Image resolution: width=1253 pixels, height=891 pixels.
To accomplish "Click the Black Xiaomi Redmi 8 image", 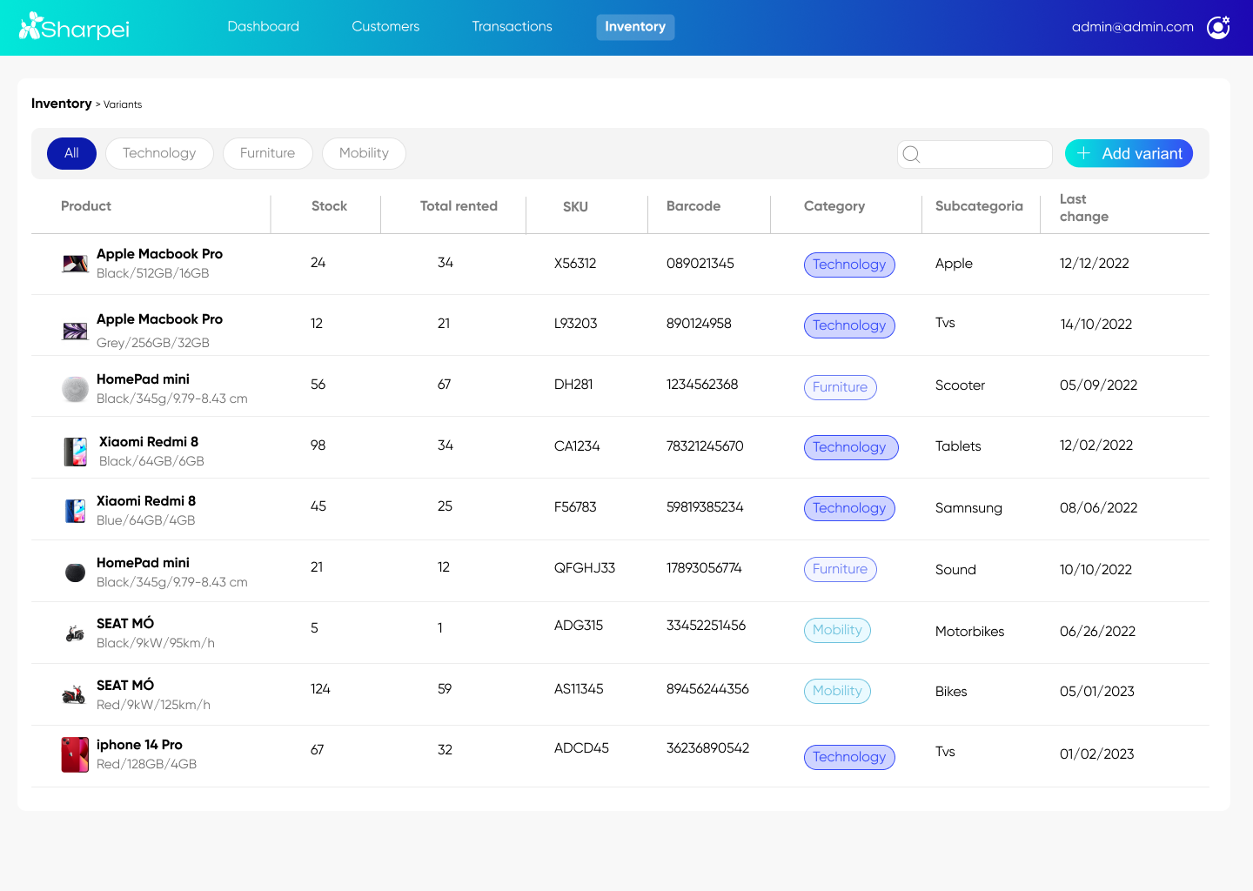I will click(x=77, y=452).
